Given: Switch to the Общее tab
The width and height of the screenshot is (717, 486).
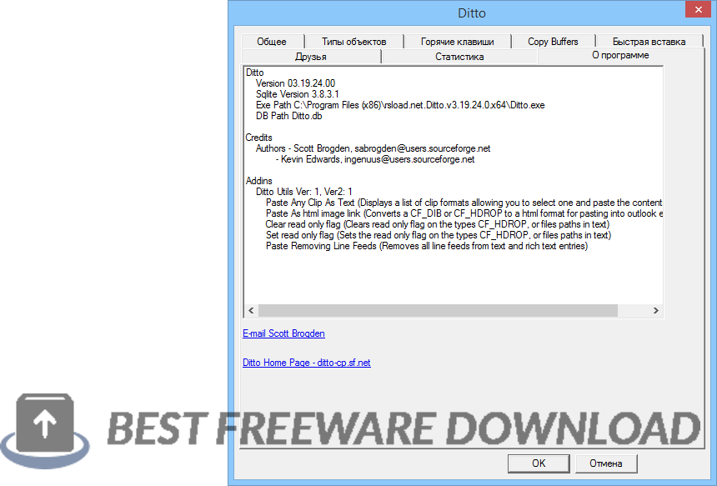Looking at the screenshot, I should click(x=272, y=42).
